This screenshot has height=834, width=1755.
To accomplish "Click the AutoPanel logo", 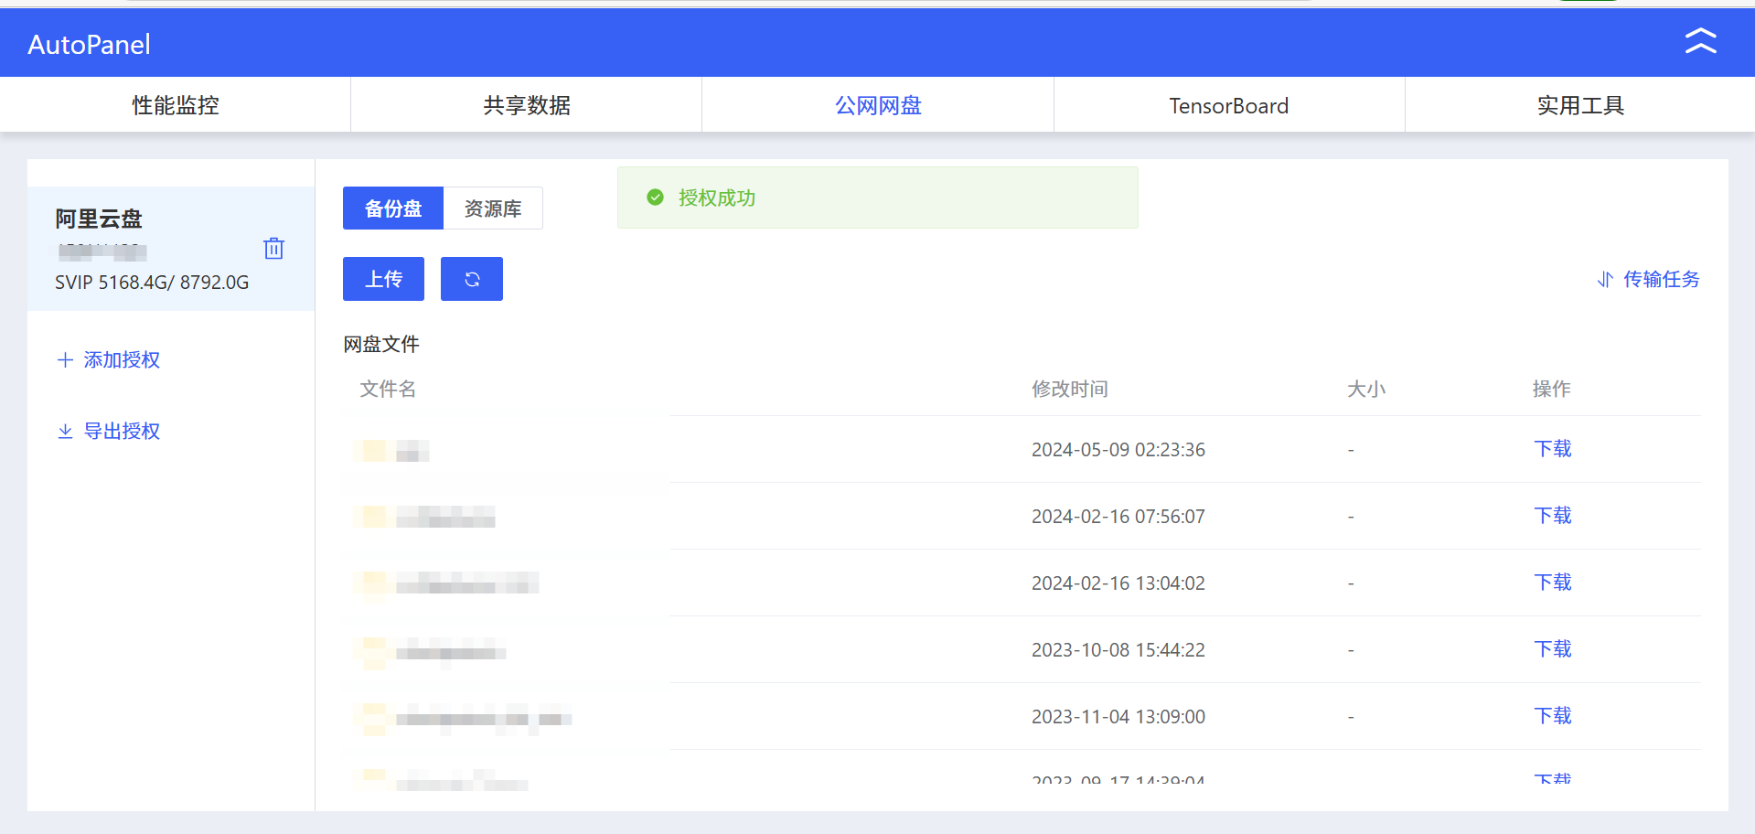I will 87,42.
